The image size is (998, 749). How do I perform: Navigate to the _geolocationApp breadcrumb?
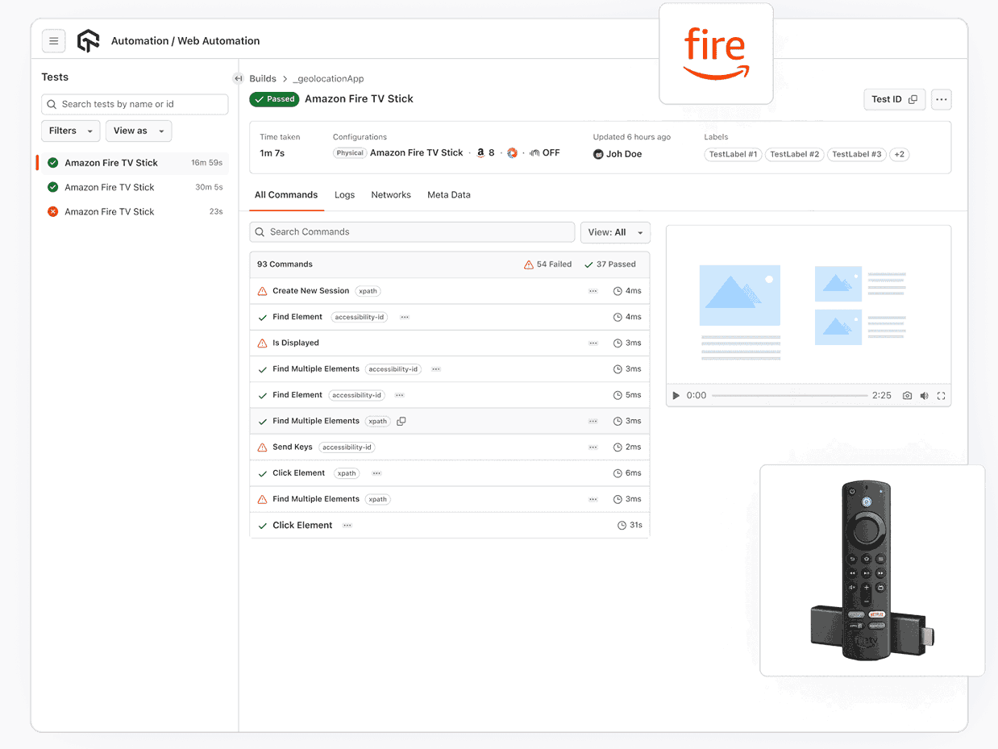coord(328,78)
